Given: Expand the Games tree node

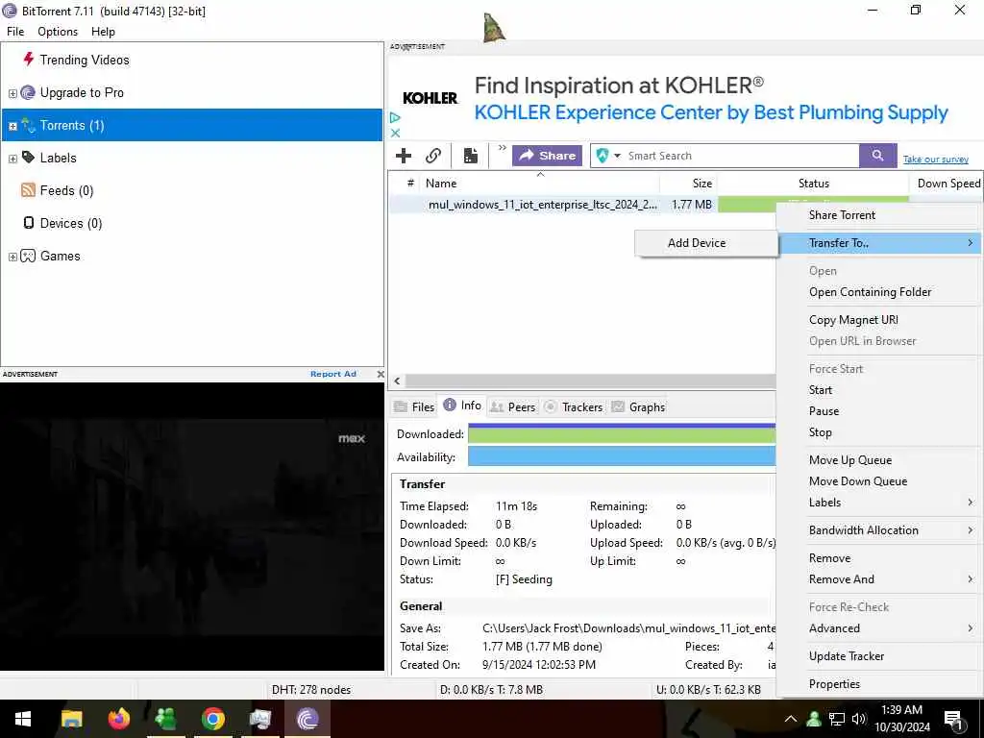Looking at the screenshot, I should pos(12,257).
